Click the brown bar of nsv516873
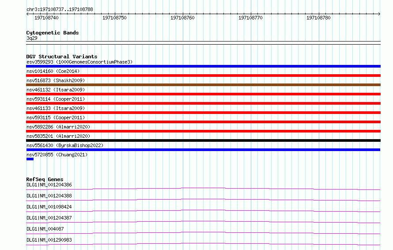 (203, 85)
